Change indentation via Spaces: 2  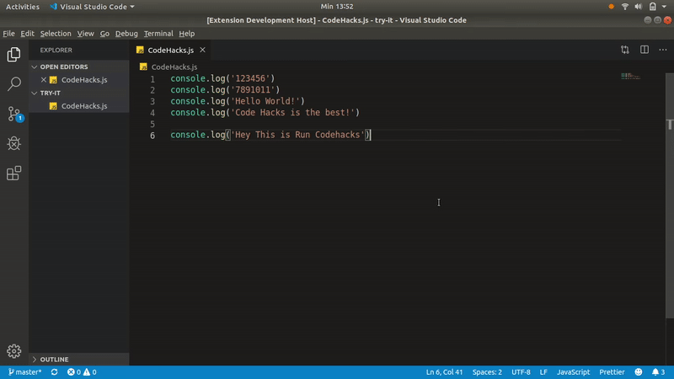(487, 372)
